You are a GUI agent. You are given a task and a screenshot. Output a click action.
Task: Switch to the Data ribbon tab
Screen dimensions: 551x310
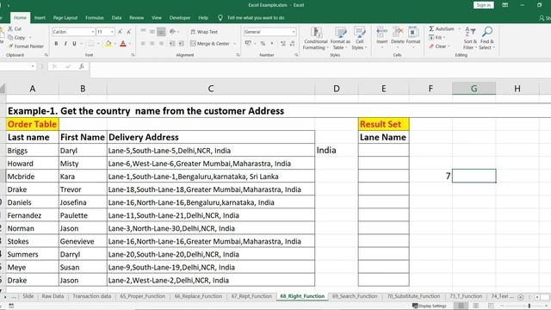coord(116,17)
